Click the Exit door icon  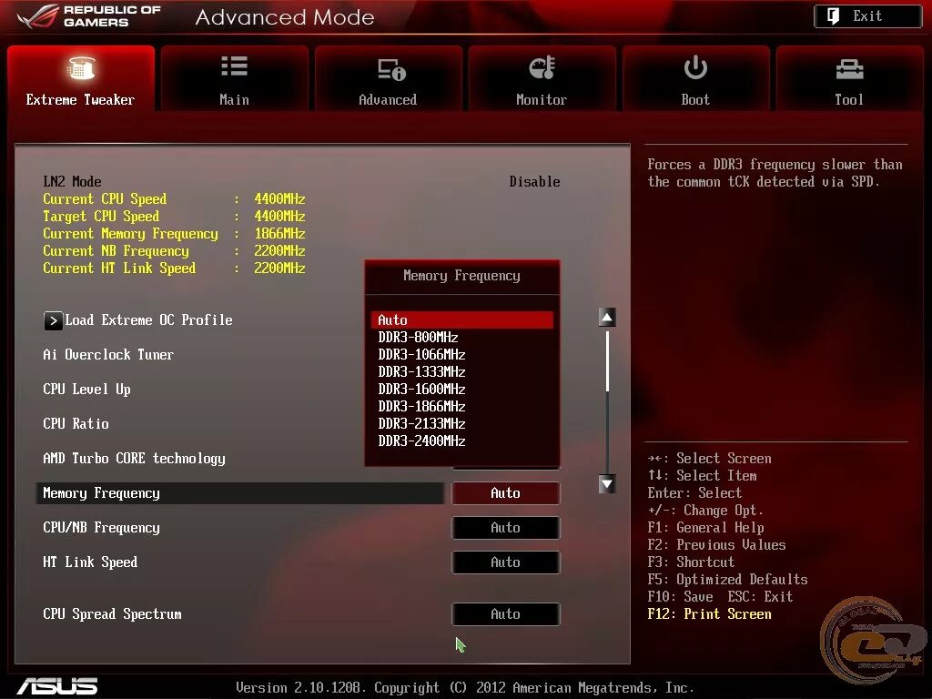pos(834,16)
